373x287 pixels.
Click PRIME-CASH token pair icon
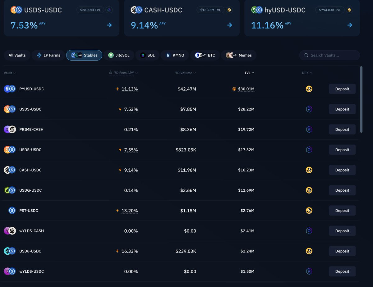pos(10,130)
